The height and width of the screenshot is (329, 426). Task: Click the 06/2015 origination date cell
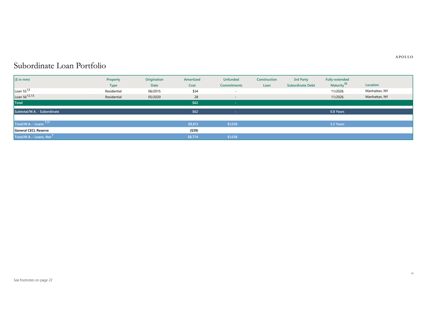[154, 91]
